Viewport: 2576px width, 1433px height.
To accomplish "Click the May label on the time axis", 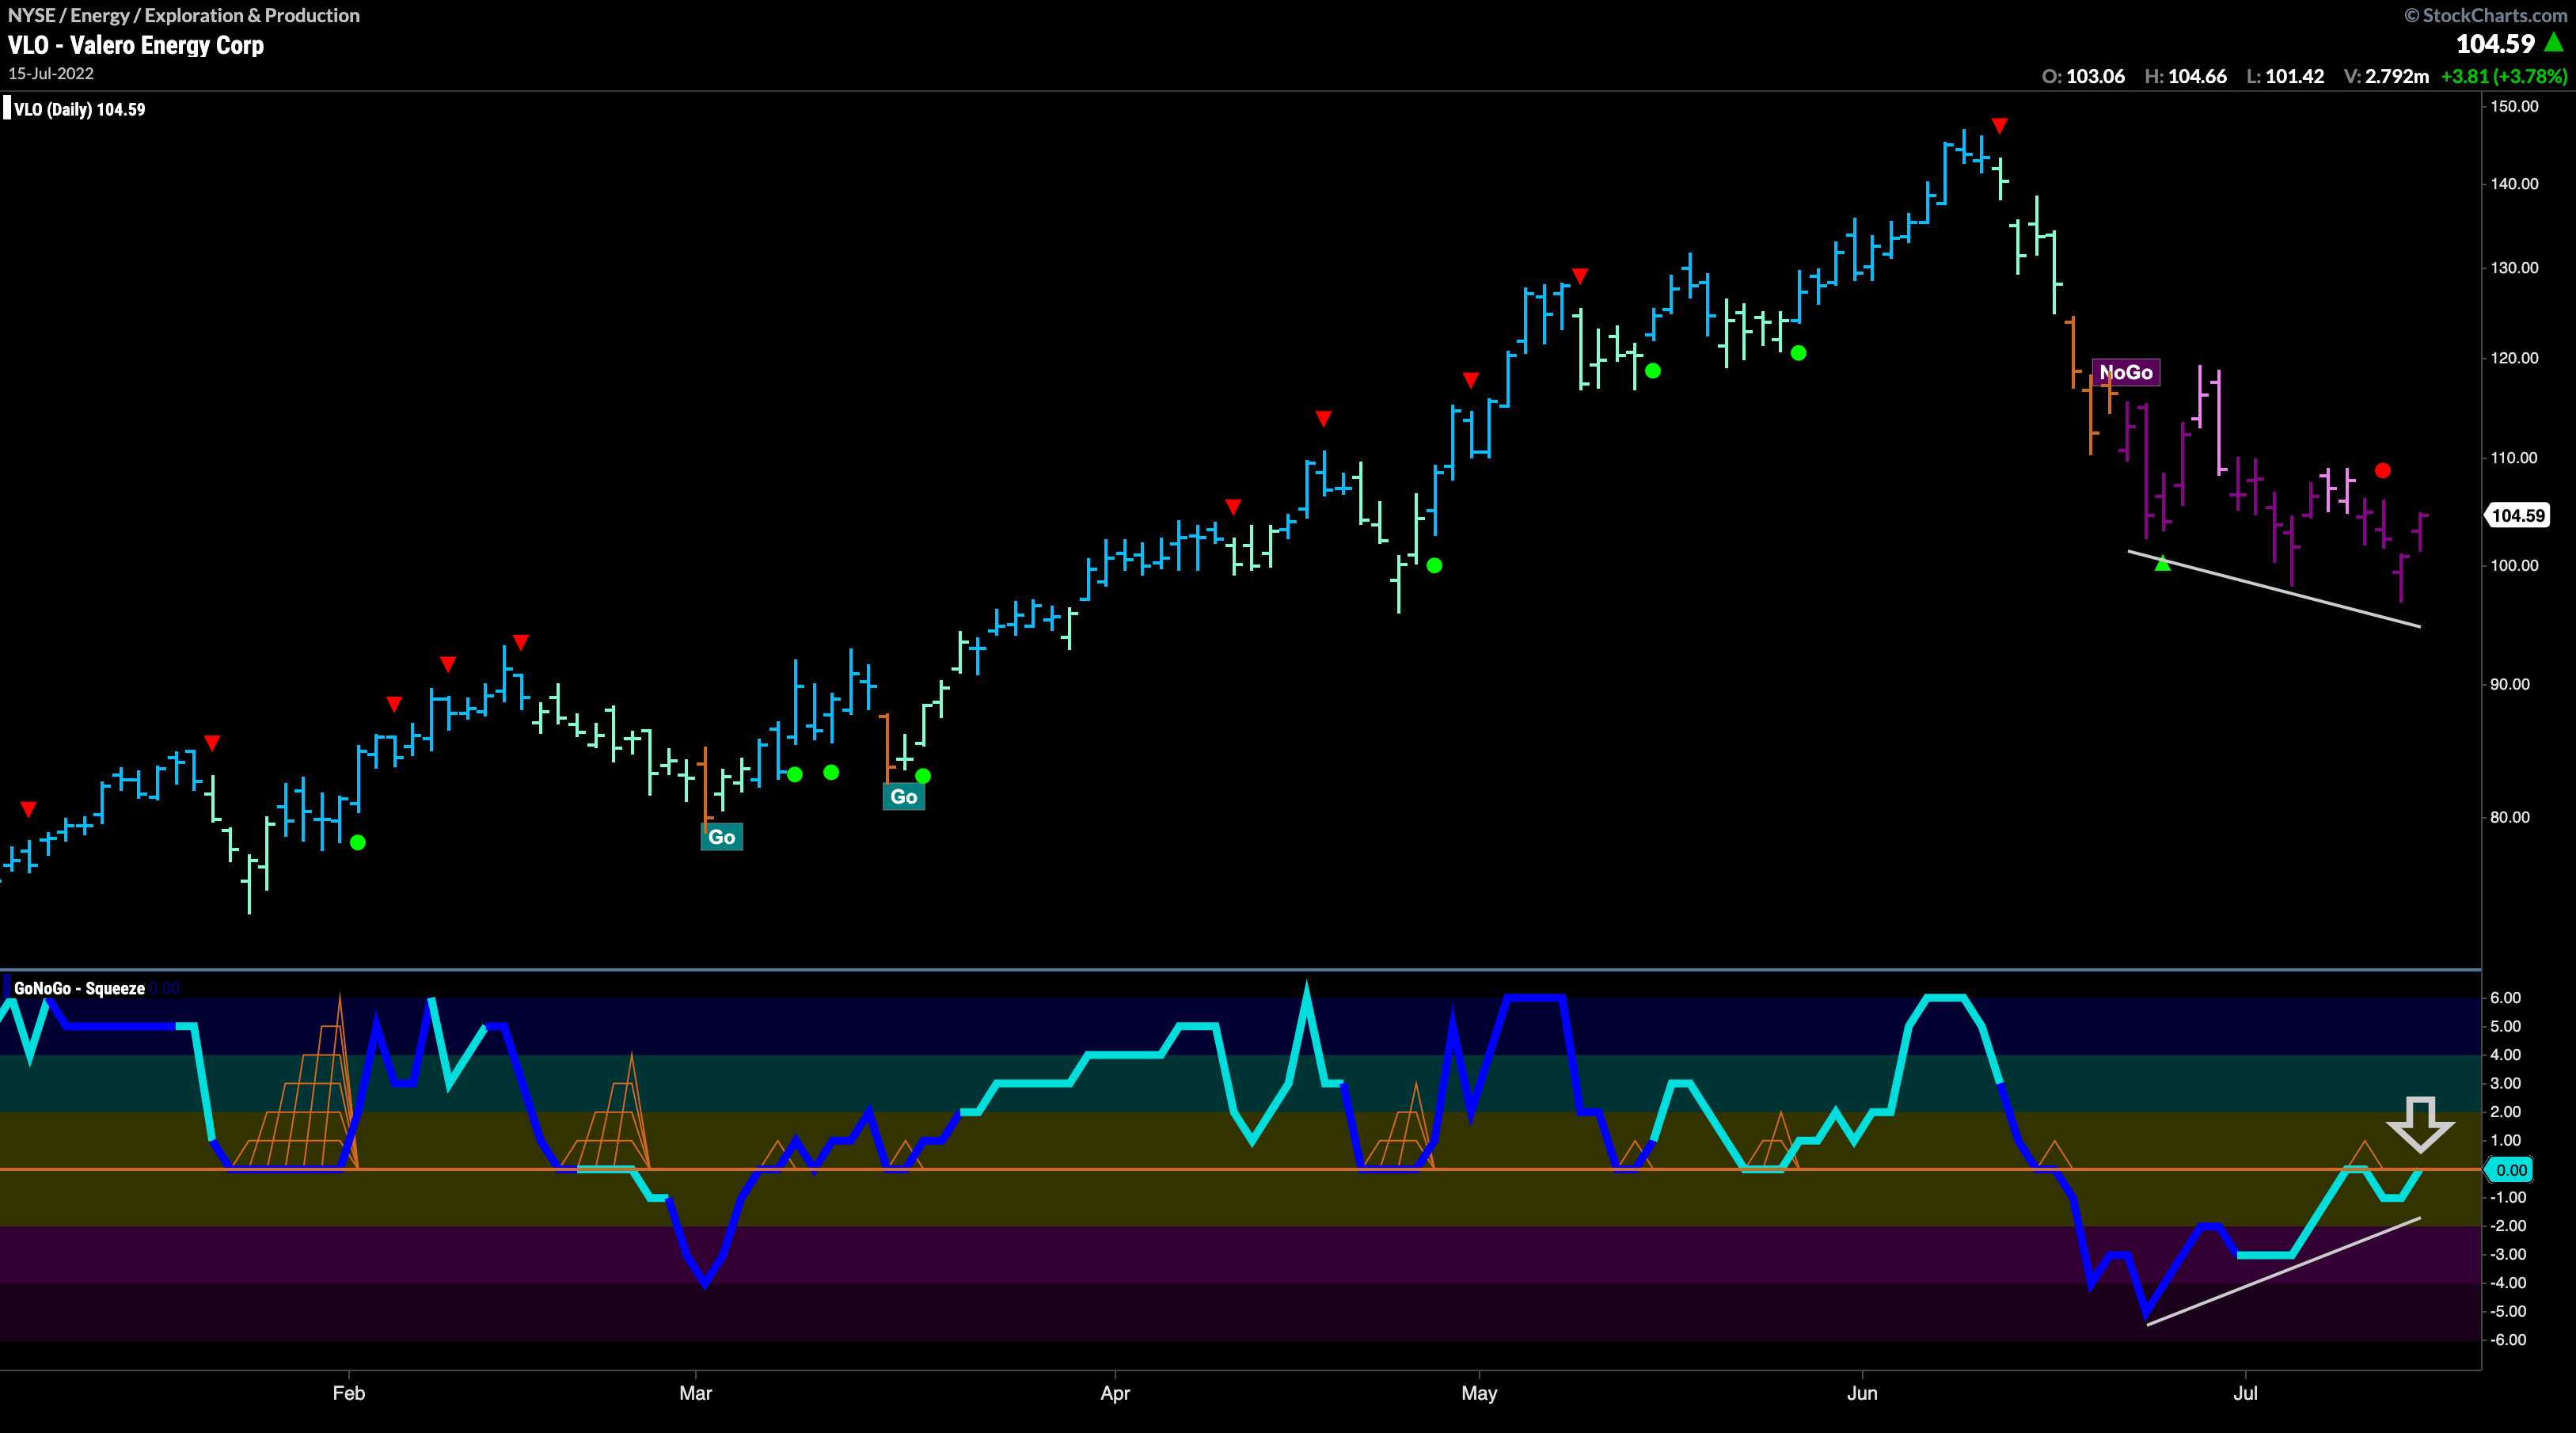I will point(1479,1393).
